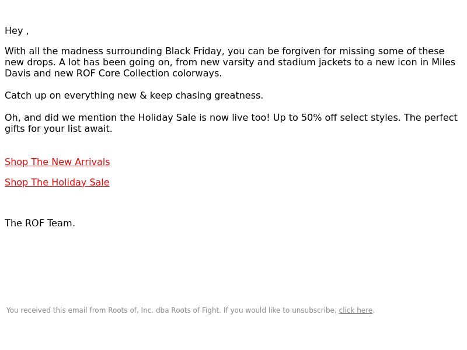The width and height of the screenshot is (467, 350).
Task: Click the word 'colorways' ending the paragraph
Action: tap(196, 73)
